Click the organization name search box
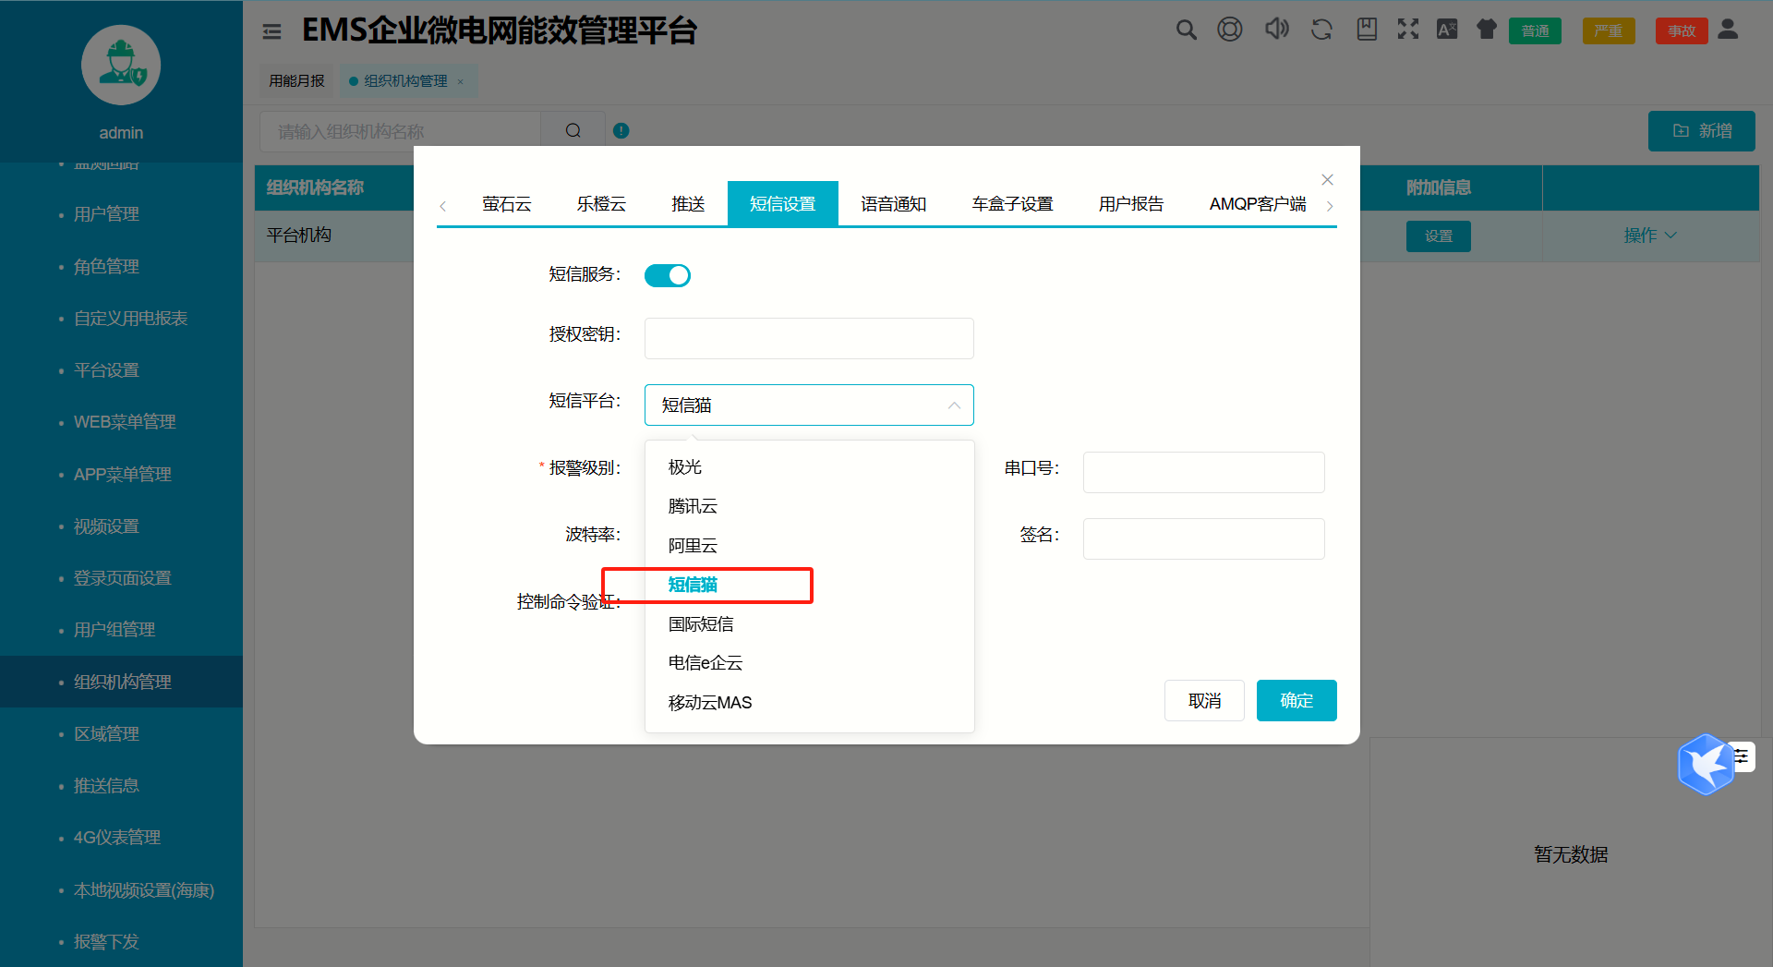The height and width of the screenshot is (967, 1773). [400, 131]
